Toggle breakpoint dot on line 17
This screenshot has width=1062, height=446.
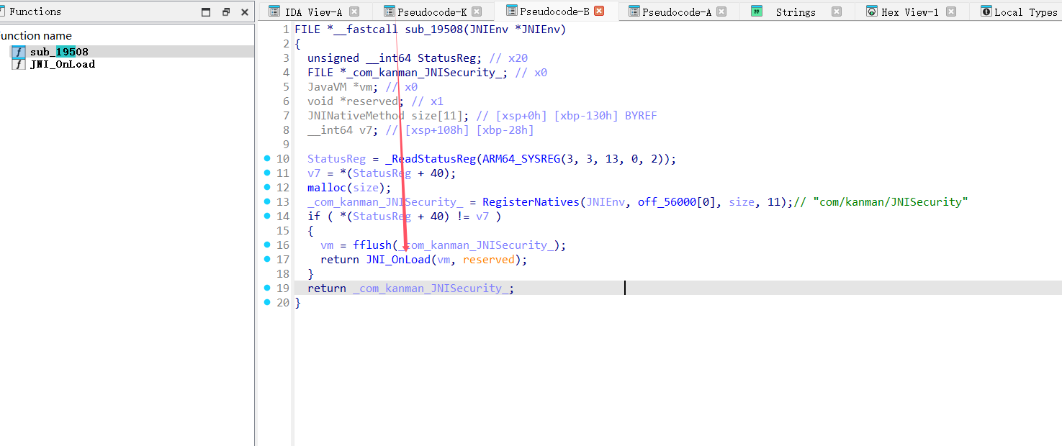click(x=267, y=259)
